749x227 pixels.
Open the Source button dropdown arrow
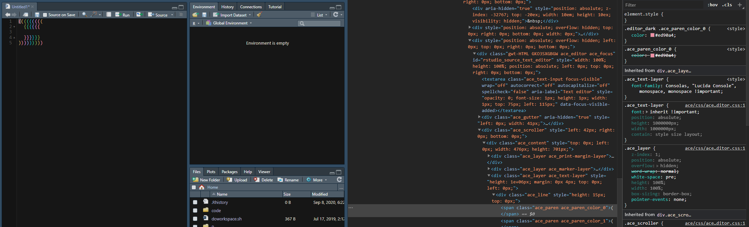point(172,15)
